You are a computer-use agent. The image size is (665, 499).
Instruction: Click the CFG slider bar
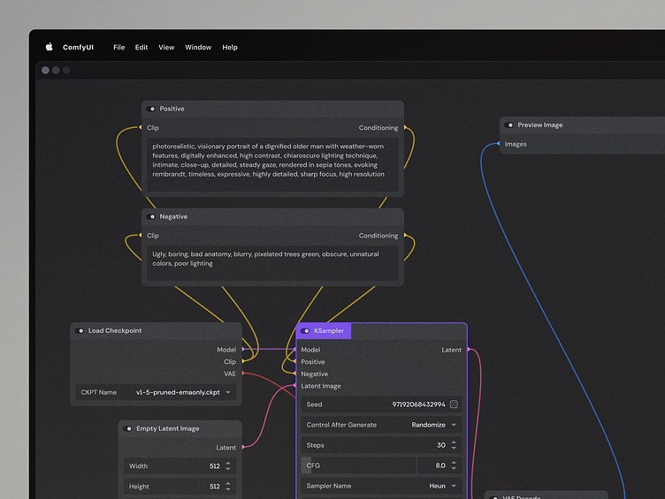(x=358, y=465)
